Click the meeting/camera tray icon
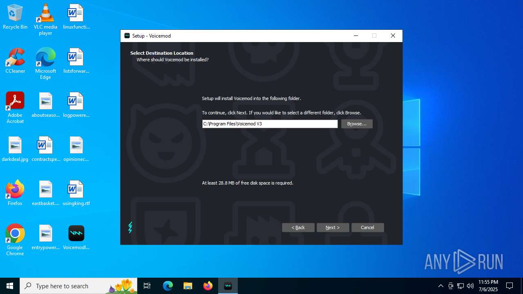The width and height of the screenshot is (523, 294). 451,286
